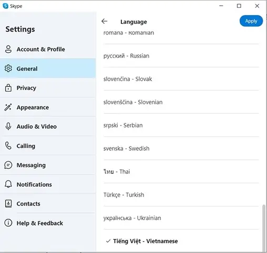
Task: Select svenska - Swedish language
Action: tap(181, 149)
